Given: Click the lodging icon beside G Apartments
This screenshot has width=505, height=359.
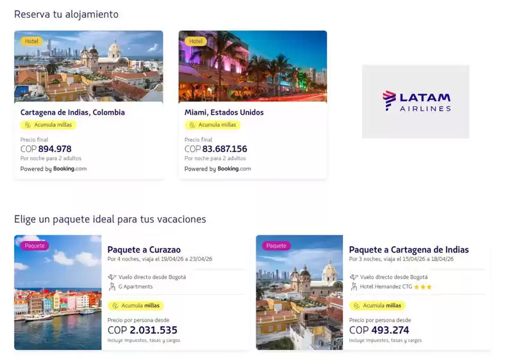Looking at the screenshot, I should pos(112,287).
